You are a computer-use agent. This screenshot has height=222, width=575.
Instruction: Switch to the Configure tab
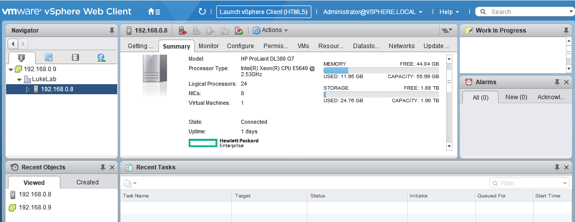[240, 46]
